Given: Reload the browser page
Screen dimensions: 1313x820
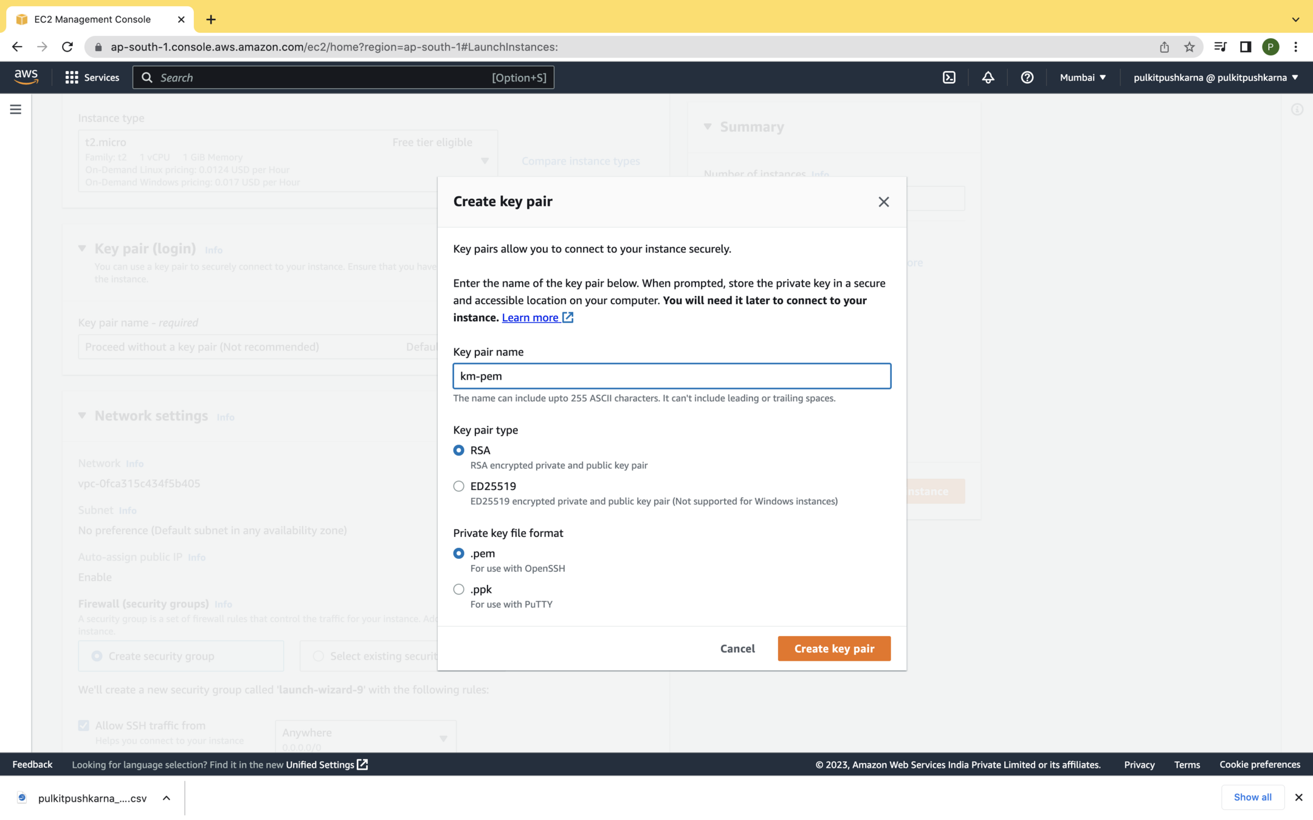Looking at the screenshot, I should (x=67, y=47).
